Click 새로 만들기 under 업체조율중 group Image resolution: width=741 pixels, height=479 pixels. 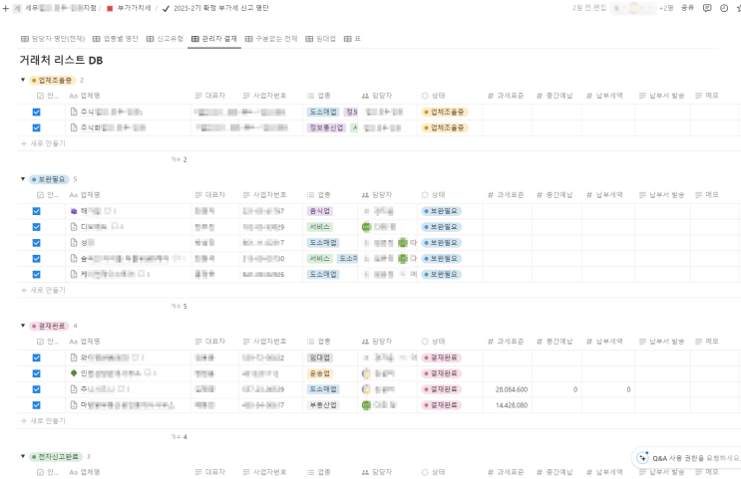click(43, 143)
